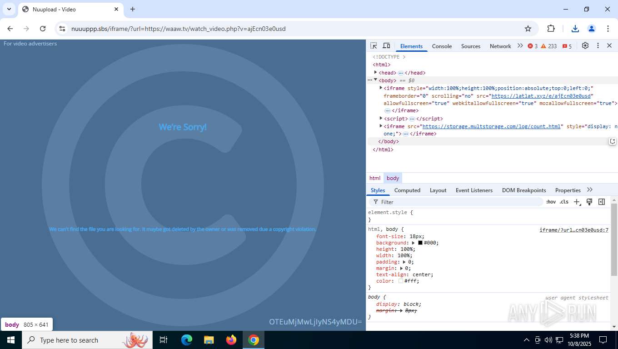The image size is (618, 349).
Task: Expand the padding property triangle
Action: pos(404,262)
